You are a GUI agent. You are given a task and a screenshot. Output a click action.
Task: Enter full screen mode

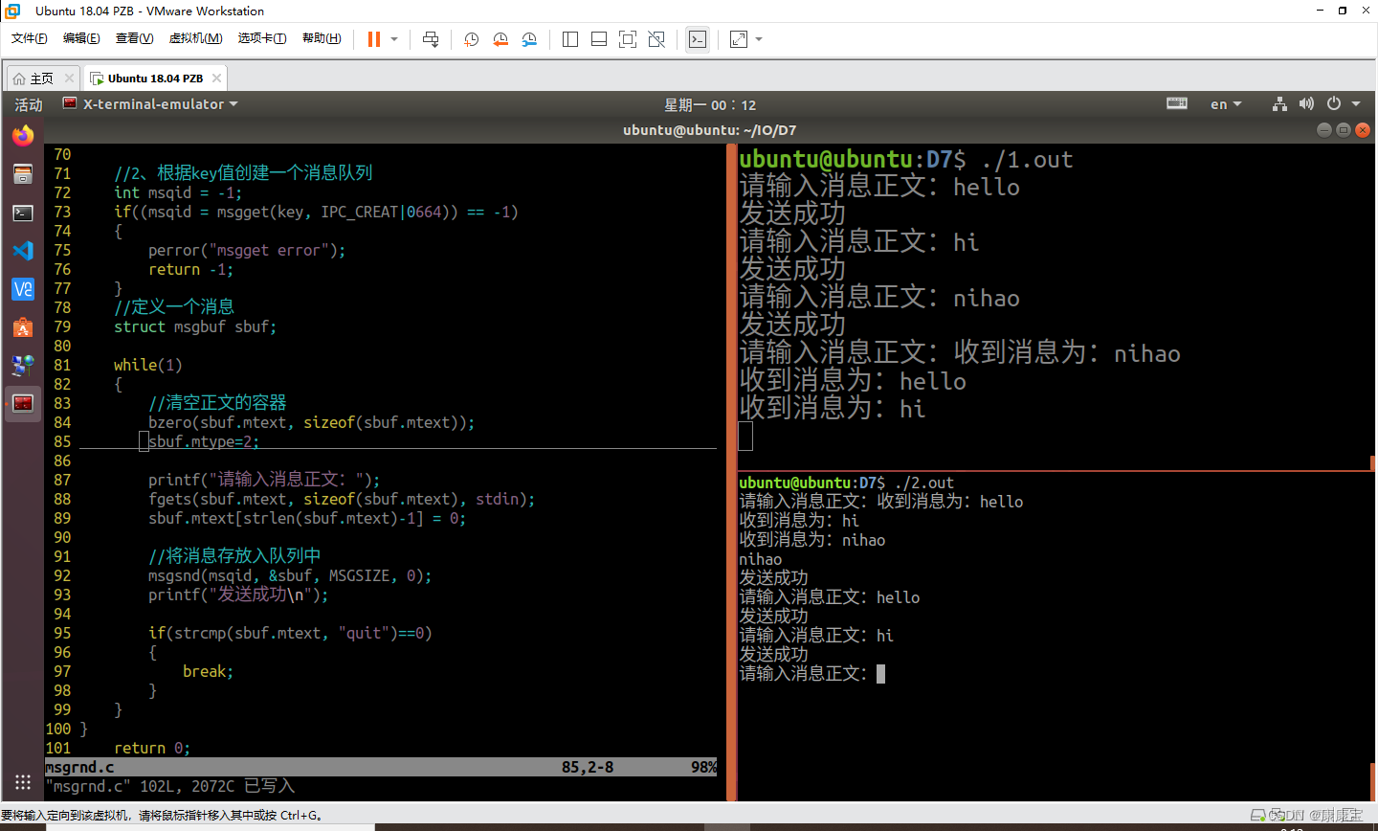click(628, 39)
